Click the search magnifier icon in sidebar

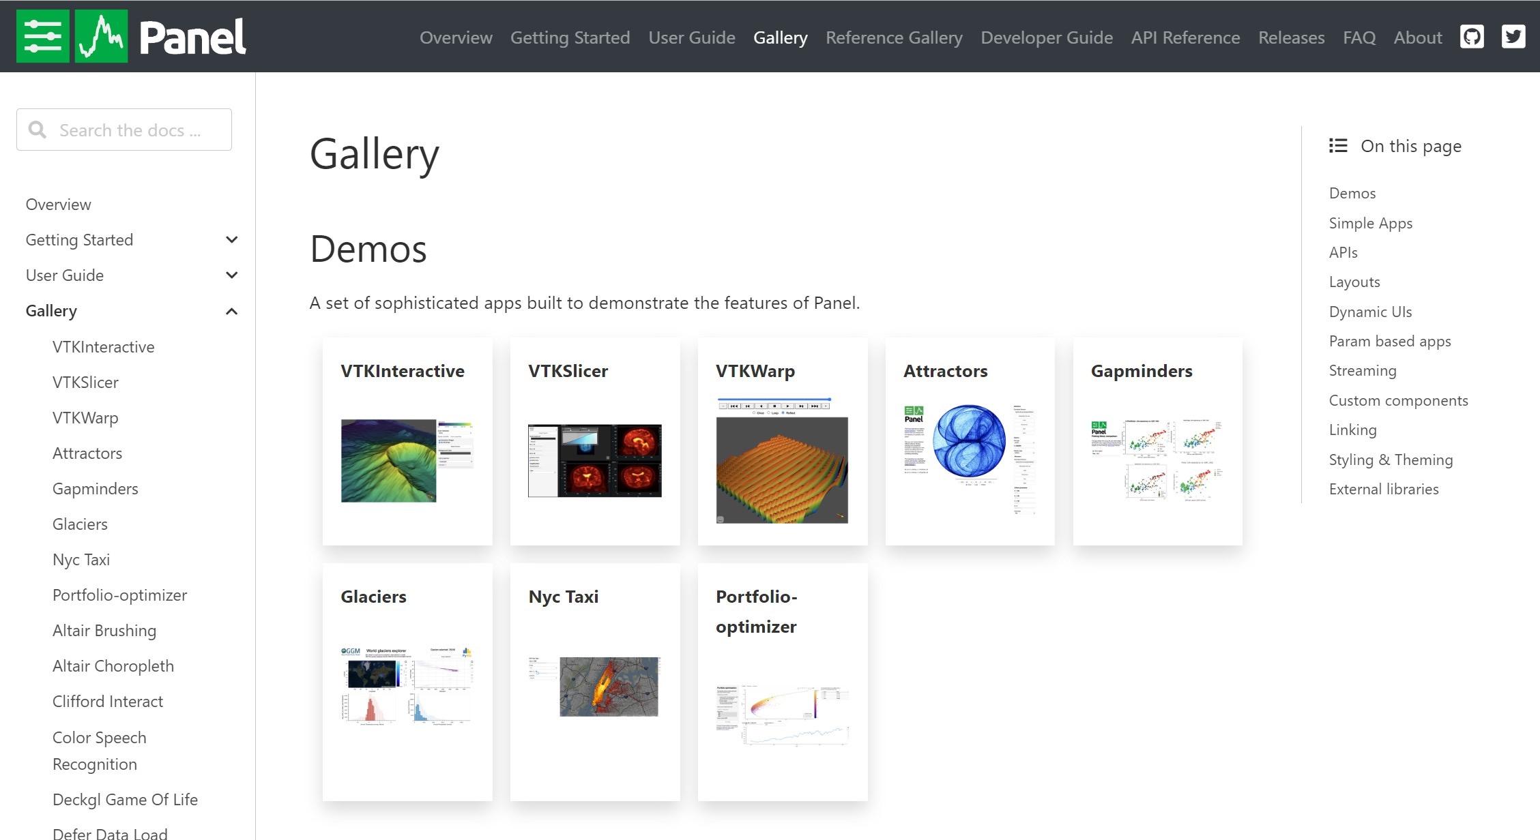pyautogui.click(x=38, y=130)
